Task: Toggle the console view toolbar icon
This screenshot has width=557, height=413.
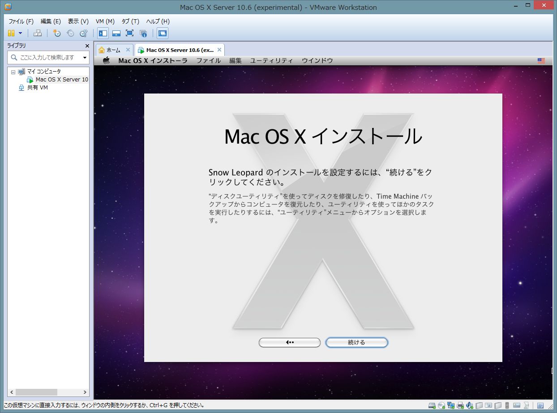Action: tap(163, 33)
